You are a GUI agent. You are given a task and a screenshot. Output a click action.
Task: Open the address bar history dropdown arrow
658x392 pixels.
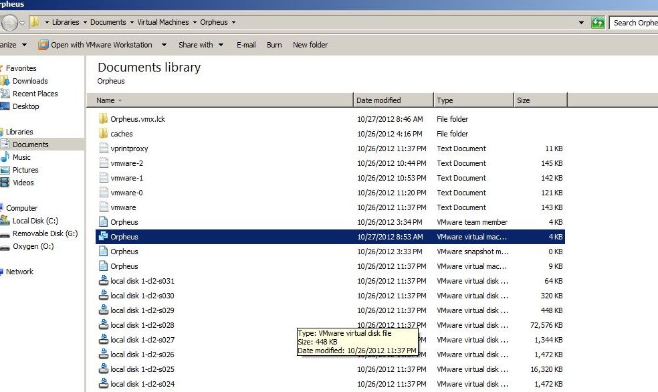click(581, 23)
